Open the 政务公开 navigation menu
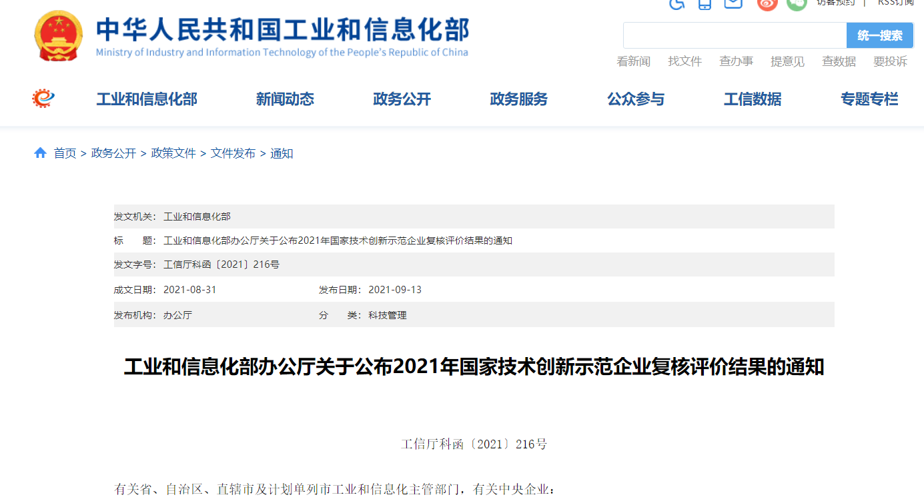 (x=402, y=99)
